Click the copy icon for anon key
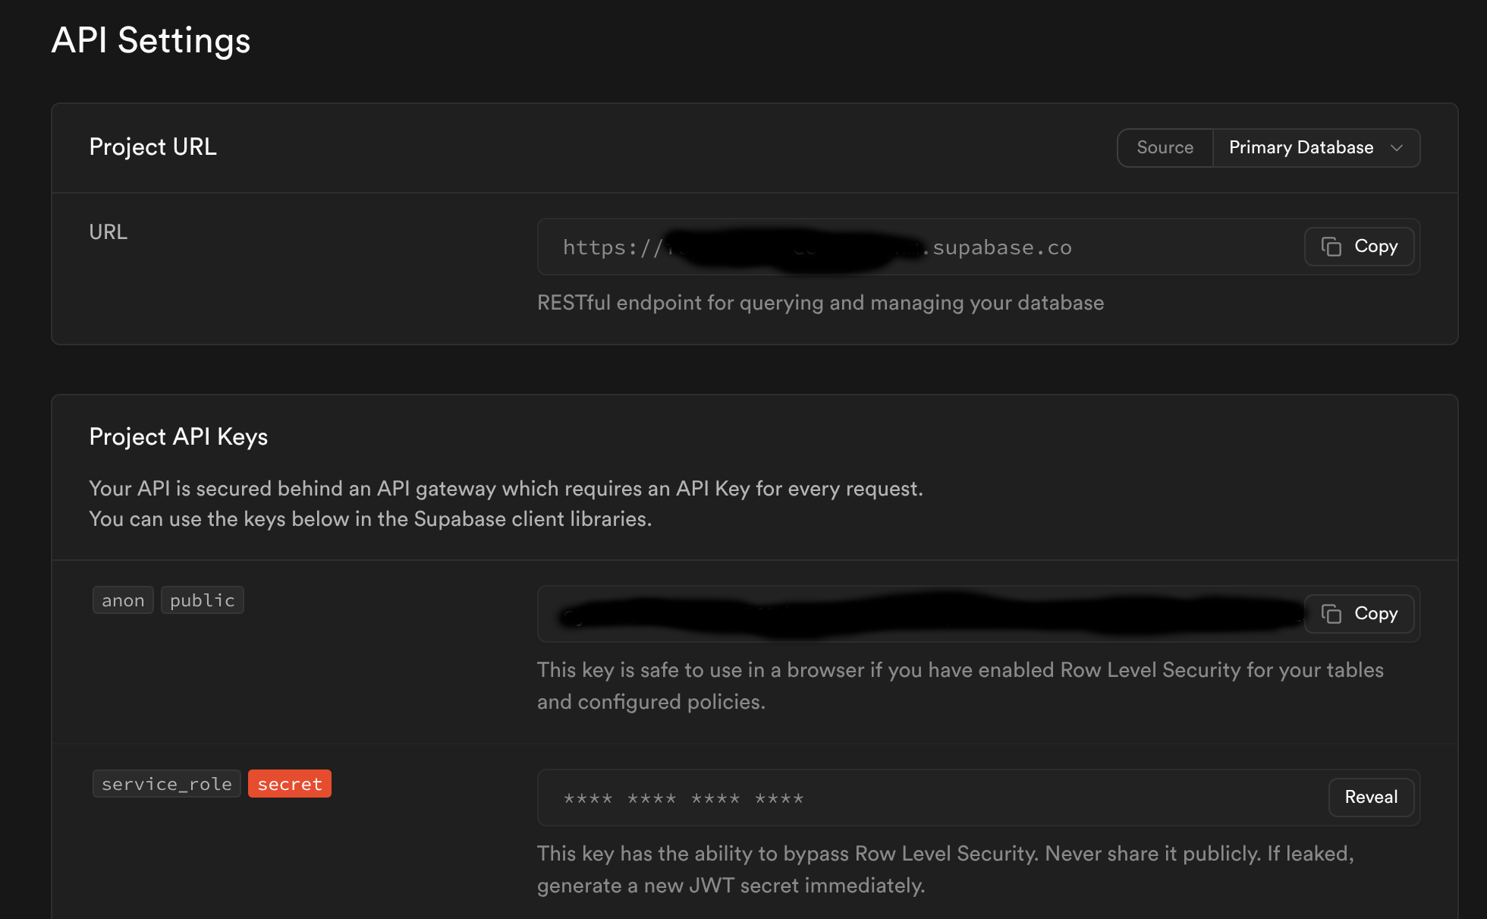1487x919 pixels. [x=1331, y=614]
